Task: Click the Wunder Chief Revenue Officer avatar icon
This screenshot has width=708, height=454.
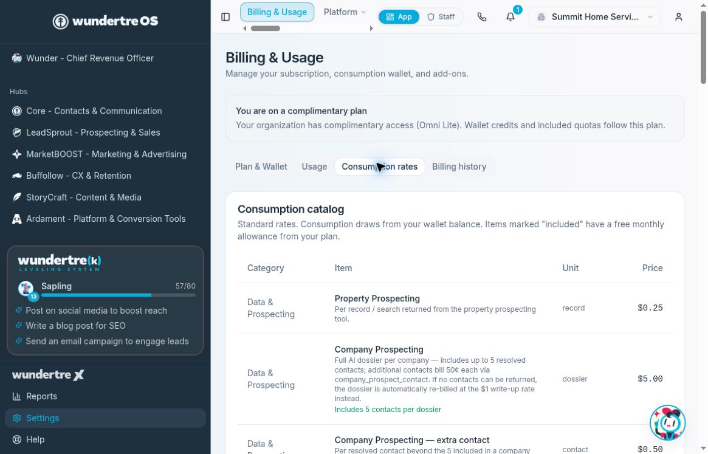Action: click(x=16, y=58)
